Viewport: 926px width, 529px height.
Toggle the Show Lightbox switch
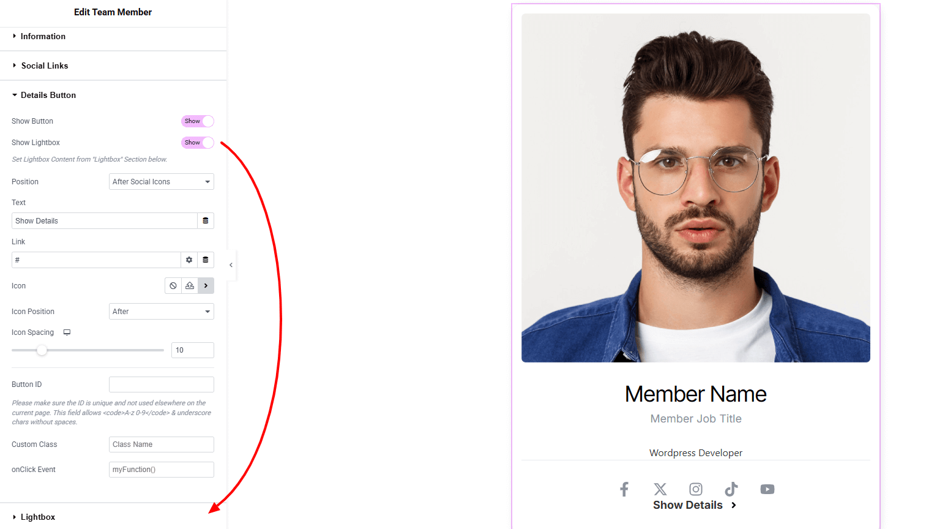coord(197,143)
